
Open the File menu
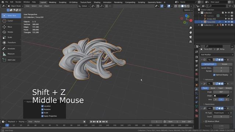click(7, 2)
